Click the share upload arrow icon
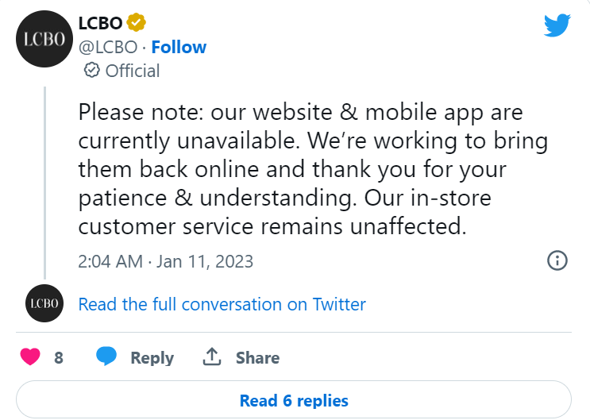 click(x=212, y=356)
